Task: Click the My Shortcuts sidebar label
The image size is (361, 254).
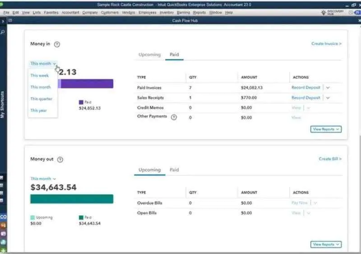Action: click(x=3, y=105)
